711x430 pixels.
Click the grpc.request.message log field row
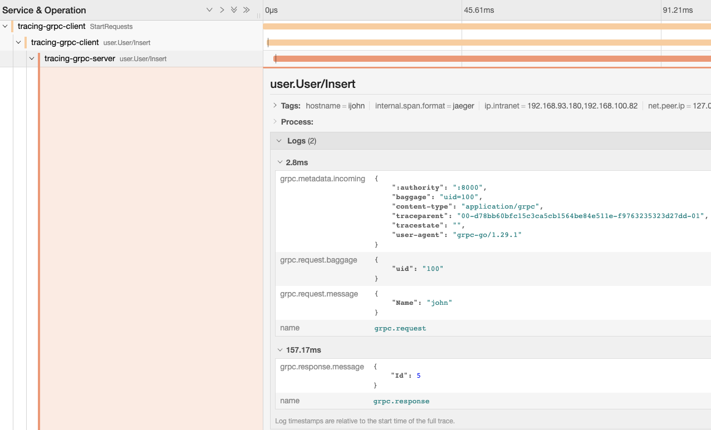coord(319,294)
